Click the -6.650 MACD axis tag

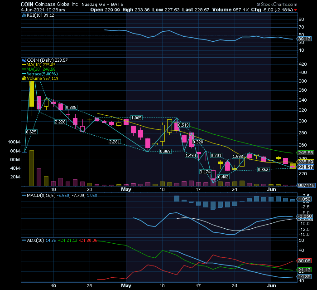click(305, 216)
